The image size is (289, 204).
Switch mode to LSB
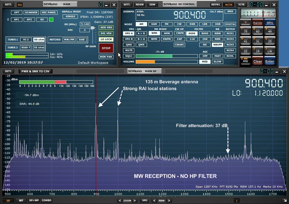click(205, 24)
